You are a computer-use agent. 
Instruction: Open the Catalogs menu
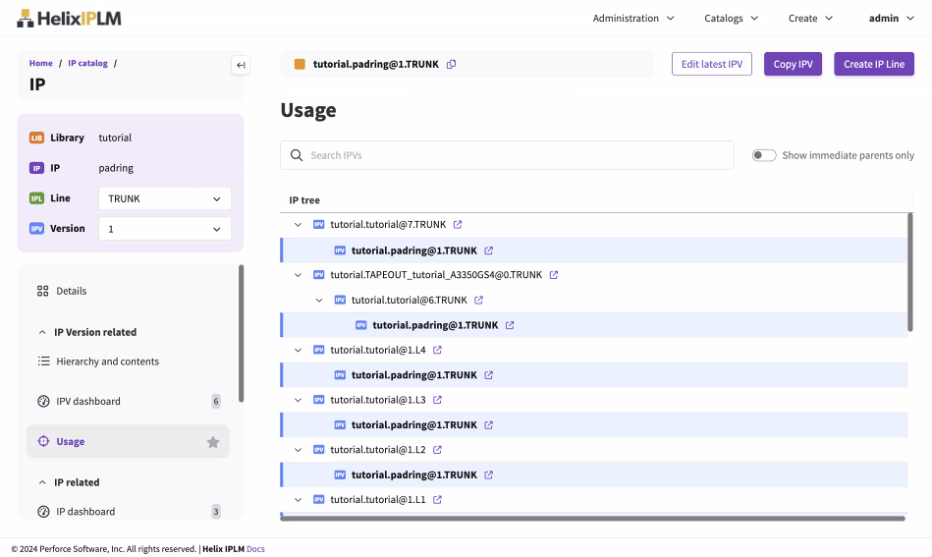click(x=731, y=18)
